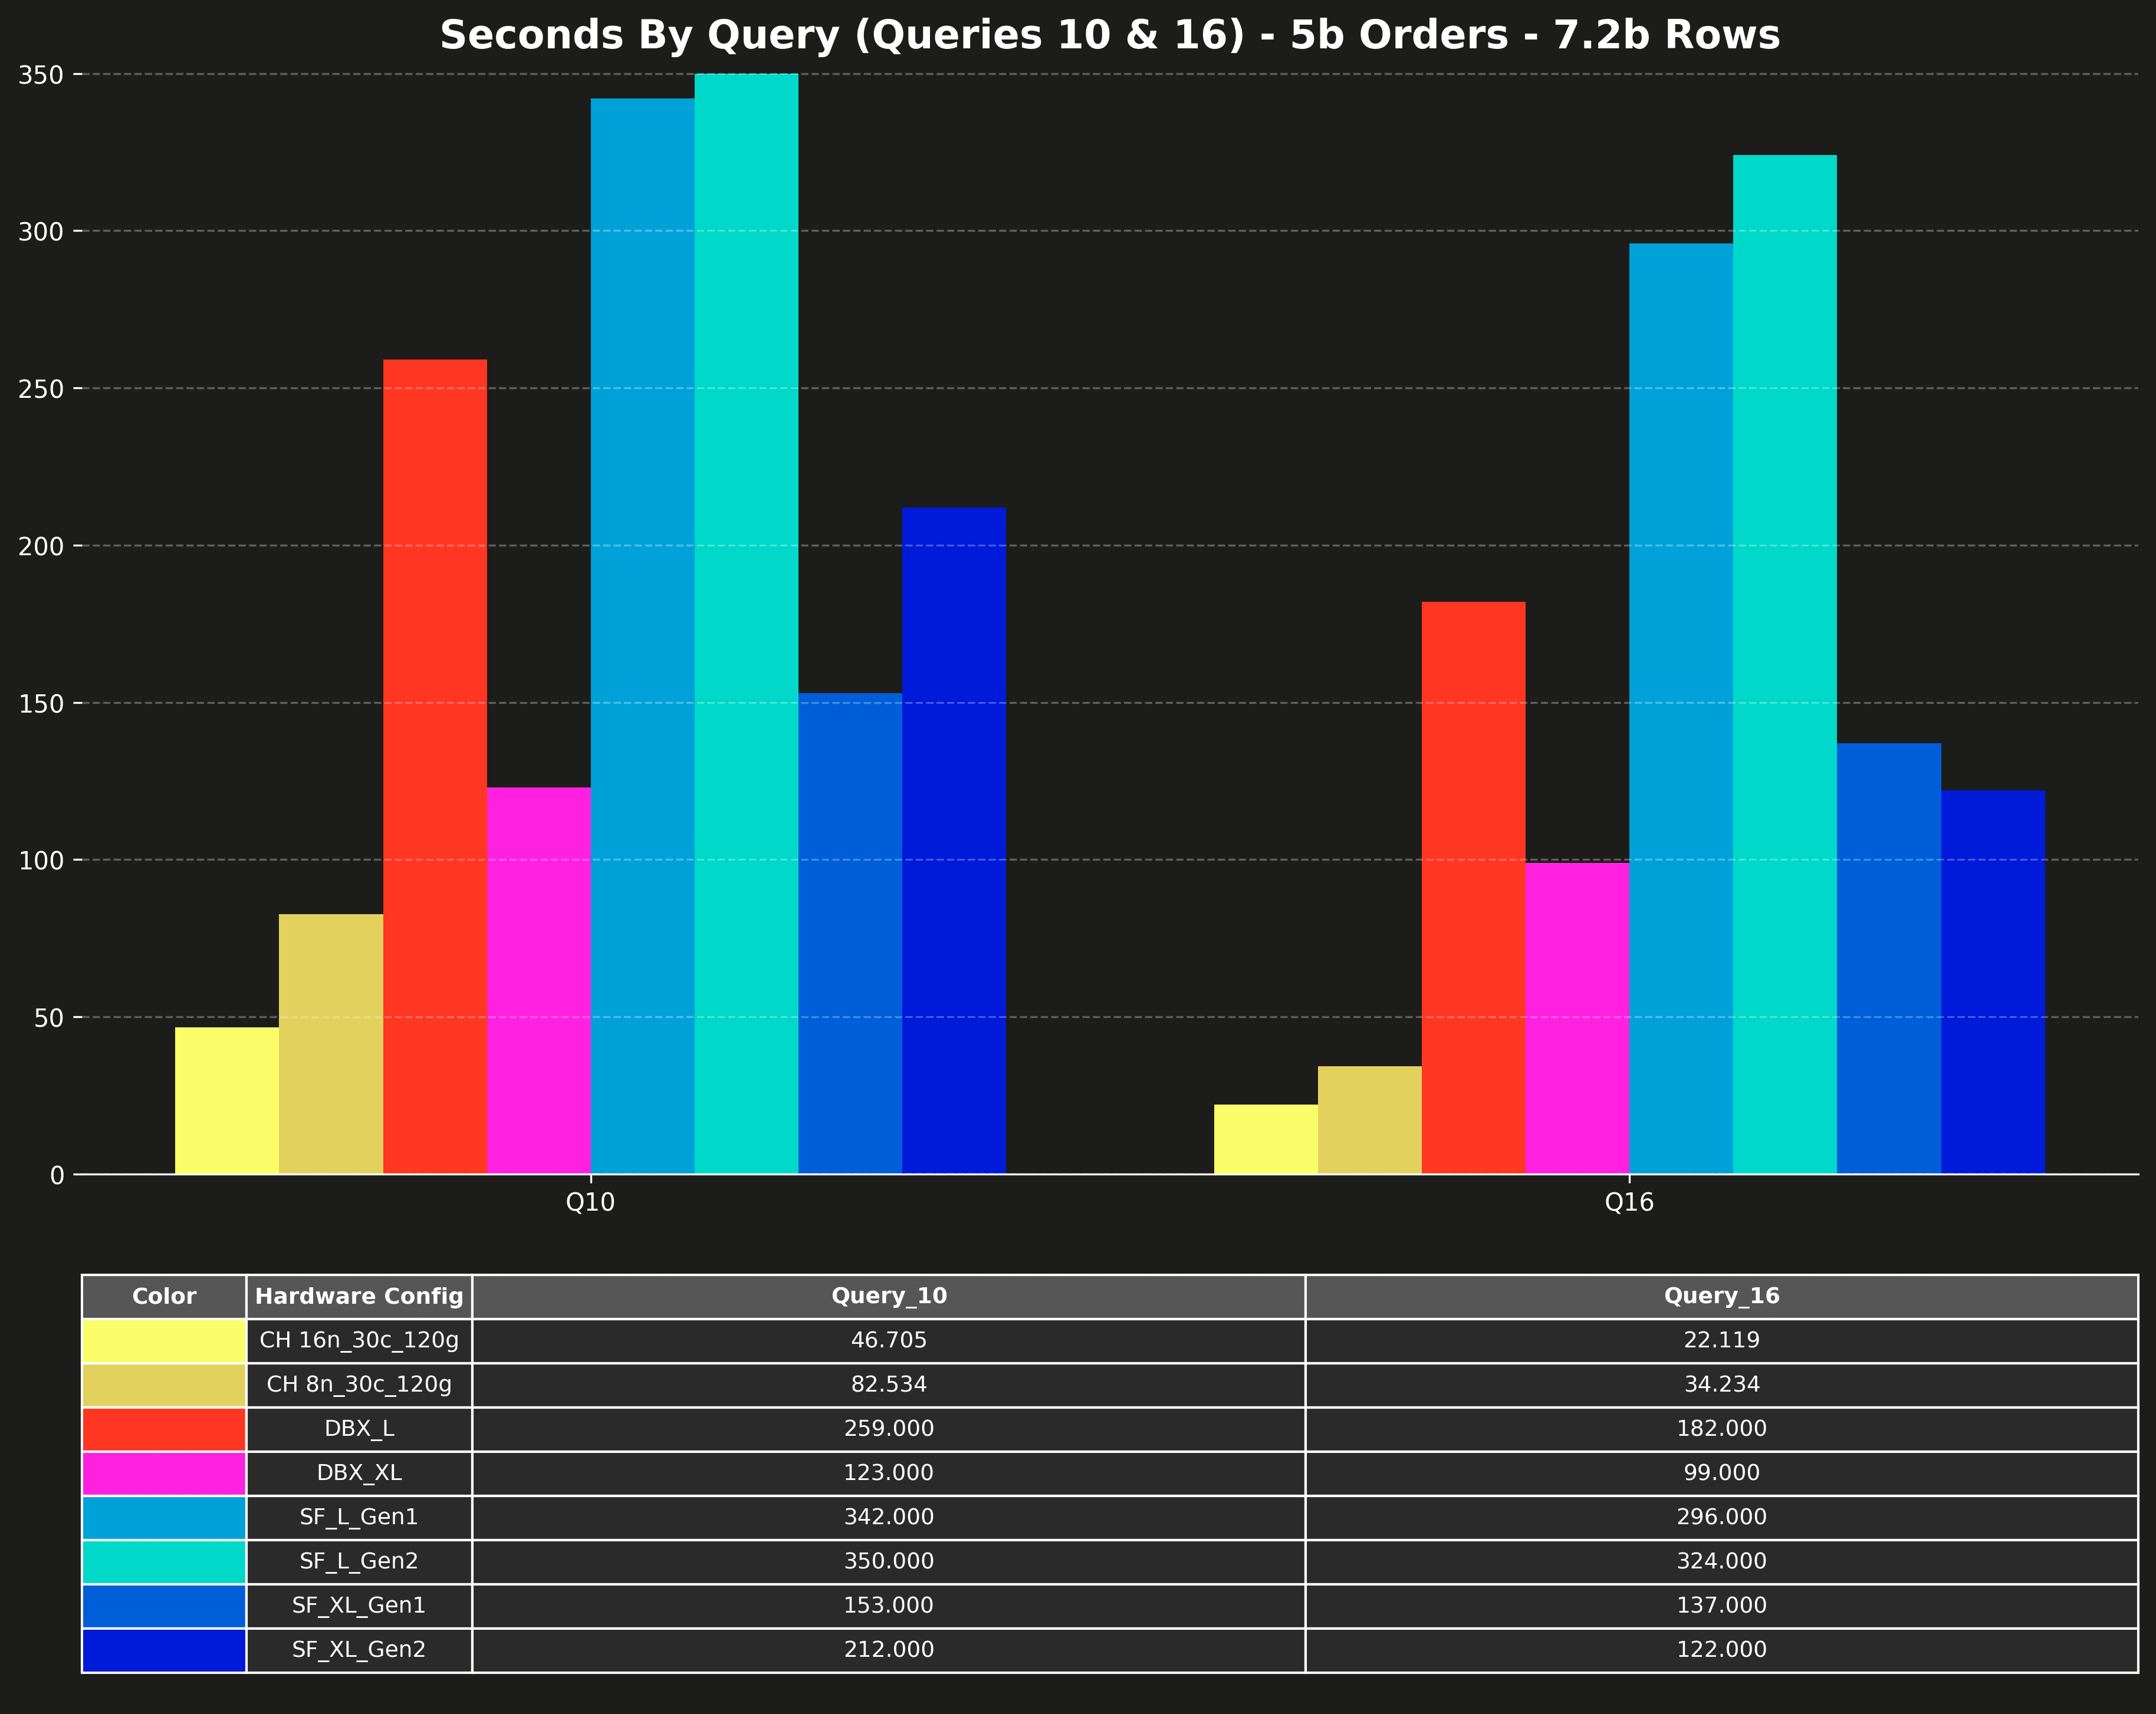Click the chart title text

[1109, 36]
